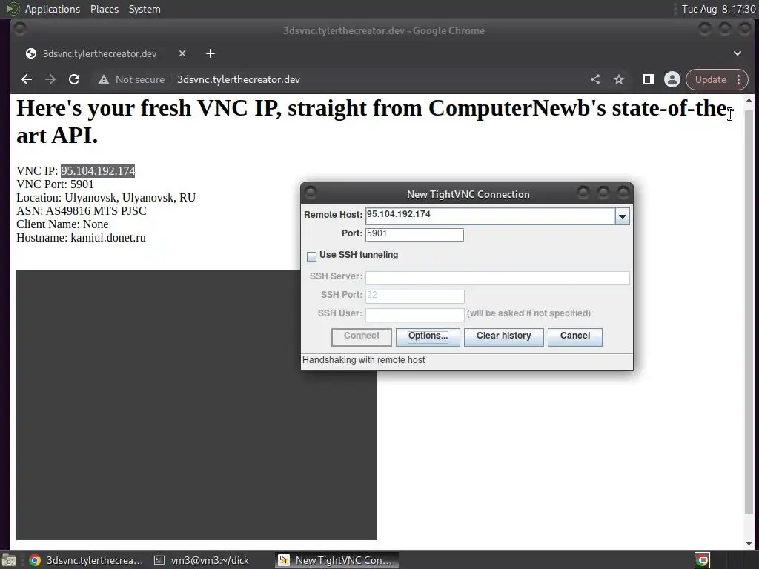The width and height of the screenshot is (759, 569).
Task: Click the TightVNC dialog window menu icon
Action: [x=311, y=193]
